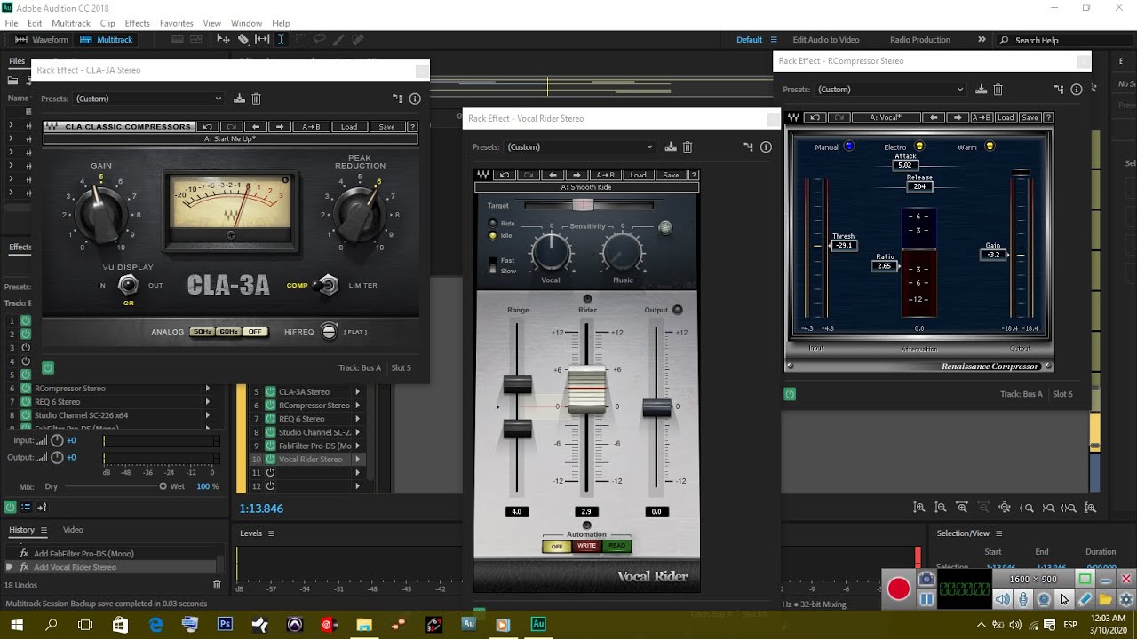
Task: Click Save button in Vocal Rider plugin
Action: (x=671, y=175)
